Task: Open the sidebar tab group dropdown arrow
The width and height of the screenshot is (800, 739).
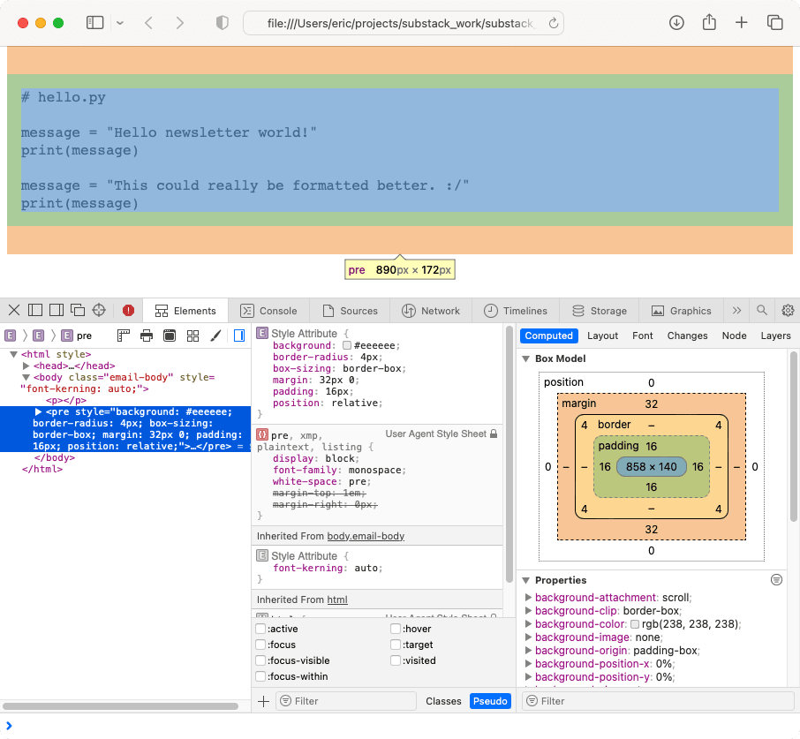Action: [120, 23]
